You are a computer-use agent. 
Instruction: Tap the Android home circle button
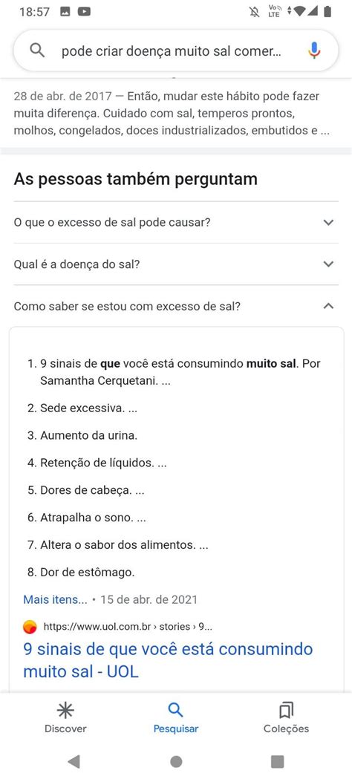176,761
